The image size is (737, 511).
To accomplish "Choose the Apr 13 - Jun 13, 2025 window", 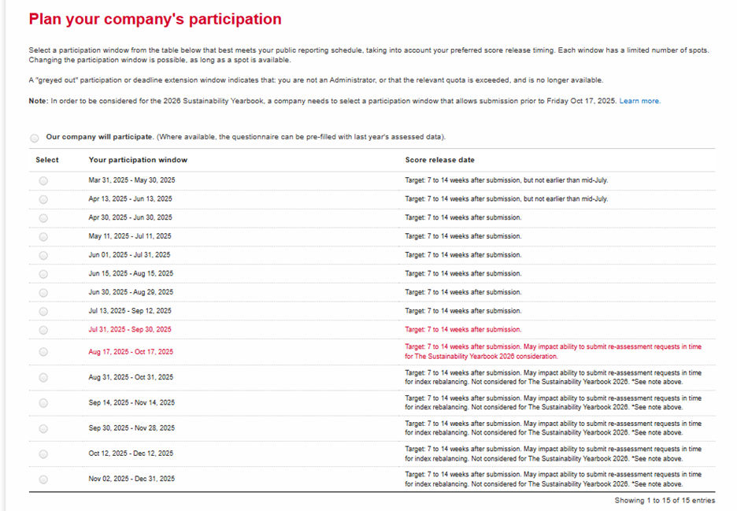I will 43,199.
